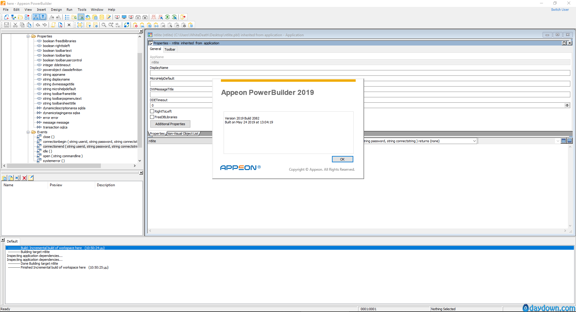
Task: Click the black X clear toolbar icon
Action: click(x=69, y=25)
